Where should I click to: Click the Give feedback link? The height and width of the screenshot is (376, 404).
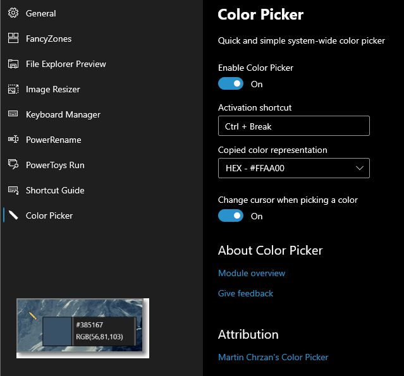pos(245,293)
